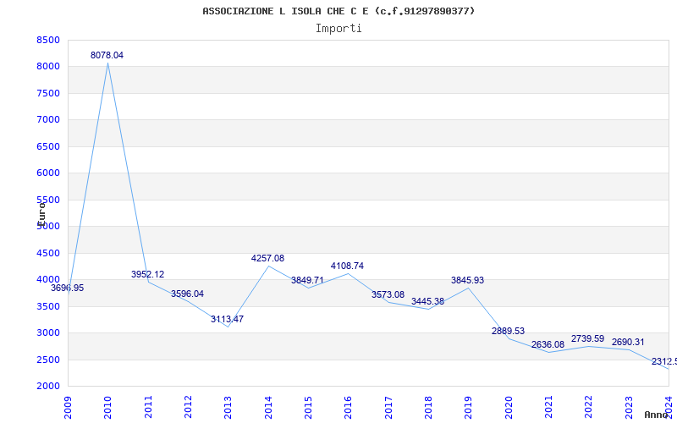Click the 2021 x-axis year label
The height and width of the screenshot is (423, 677).
coord(548,407)
